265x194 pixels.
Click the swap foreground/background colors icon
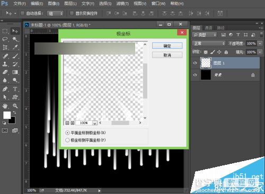pyautogui.click(x=14, y=112)
